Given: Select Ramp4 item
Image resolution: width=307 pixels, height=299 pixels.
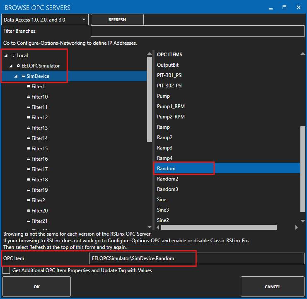Looking at the screenshot, I should click(164, 158).
